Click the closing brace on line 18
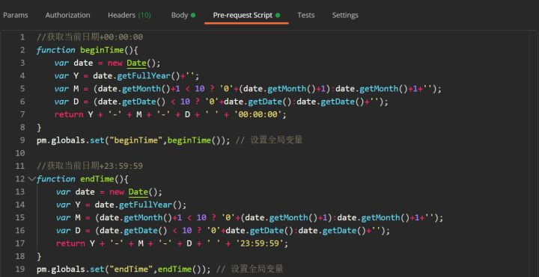 pos(39,256)
